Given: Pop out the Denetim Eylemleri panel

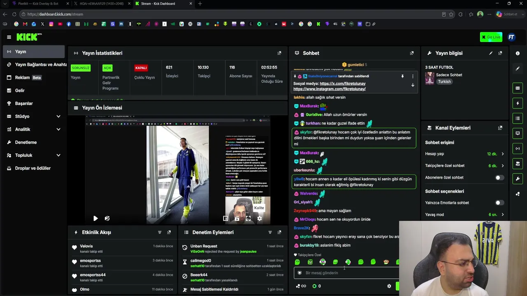Looking at the screenshot, I should coord(279,232).
